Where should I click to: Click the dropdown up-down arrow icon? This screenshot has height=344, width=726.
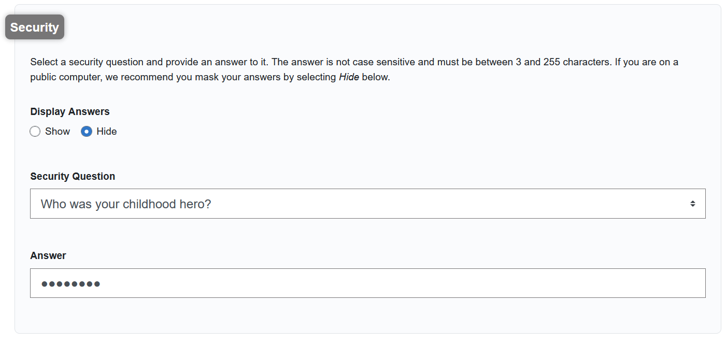692,204
